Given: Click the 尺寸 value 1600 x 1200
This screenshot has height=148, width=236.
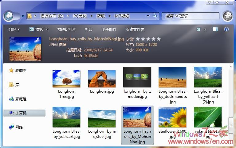Looking at the screenshot, I should click(x=146, y=44).
